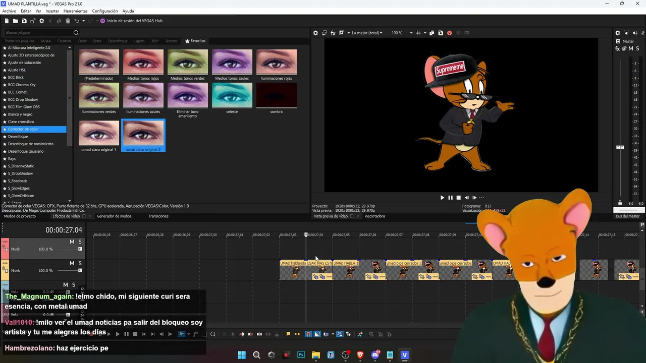646x363 pixels.
Task: Switch to Transiciones tab
Action: point(158,216)
